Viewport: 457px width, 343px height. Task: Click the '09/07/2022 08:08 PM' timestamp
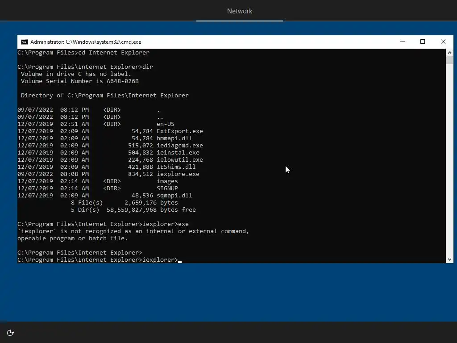53,174
